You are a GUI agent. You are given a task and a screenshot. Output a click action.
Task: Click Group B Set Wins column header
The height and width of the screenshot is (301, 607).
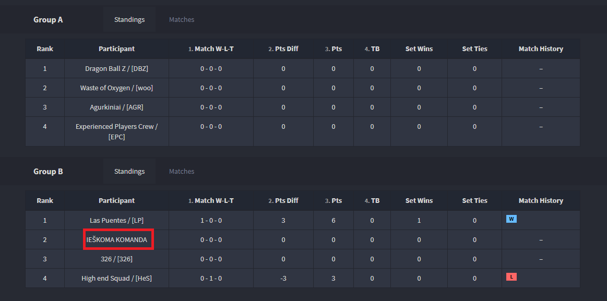tap(419, 200)
